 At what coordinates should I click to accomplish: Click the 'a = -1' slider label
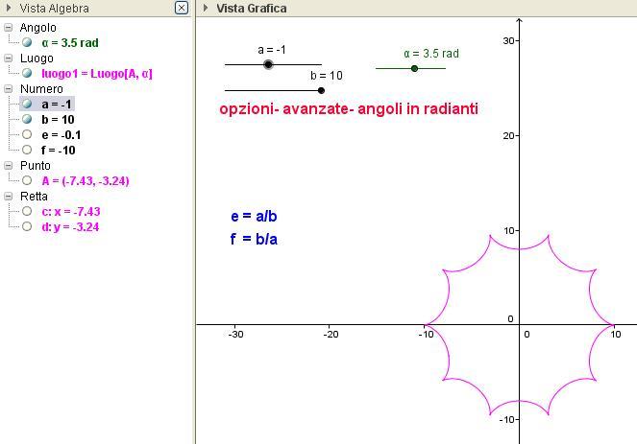pyautogui.click(x=272, y=50)
